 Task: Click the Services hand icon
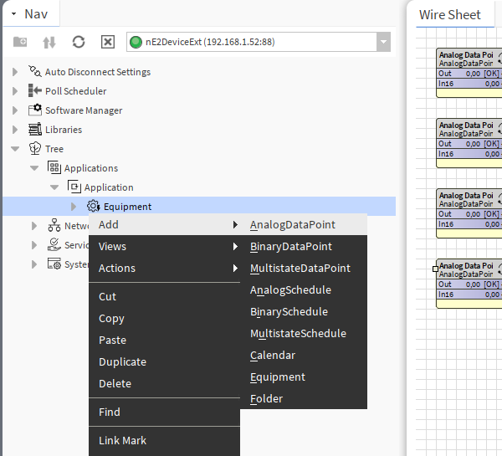(54, 244)
